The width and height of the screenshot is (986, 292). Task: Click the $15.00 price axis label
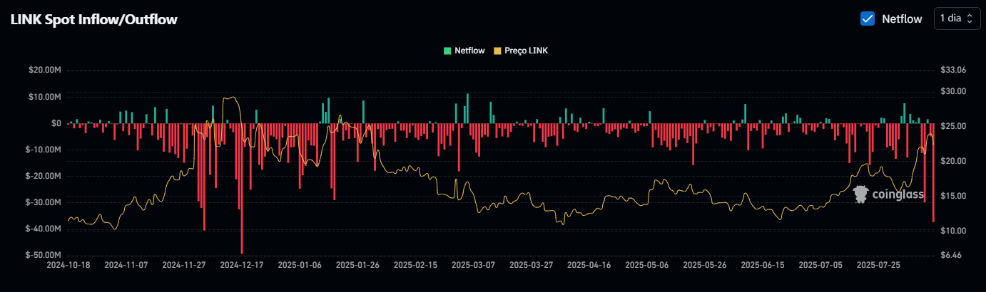[x=953, y=196]
